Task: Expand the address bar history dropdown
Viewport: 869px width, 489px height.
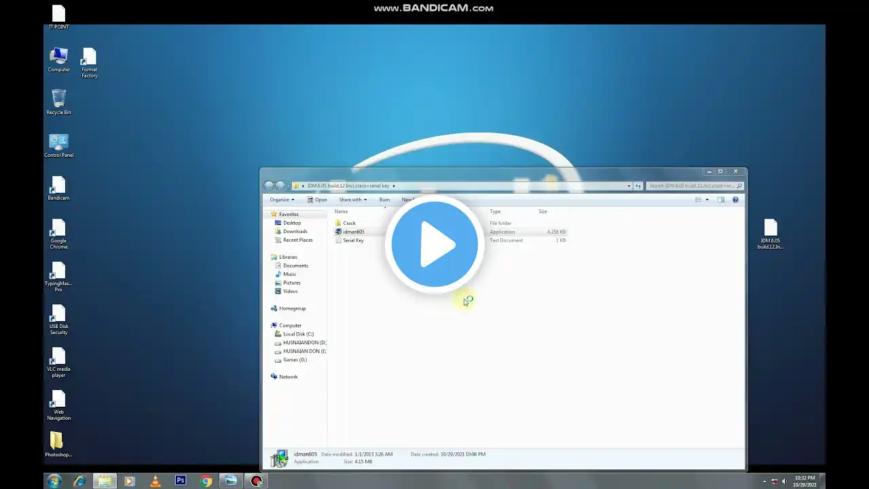Action: [629, 185]
